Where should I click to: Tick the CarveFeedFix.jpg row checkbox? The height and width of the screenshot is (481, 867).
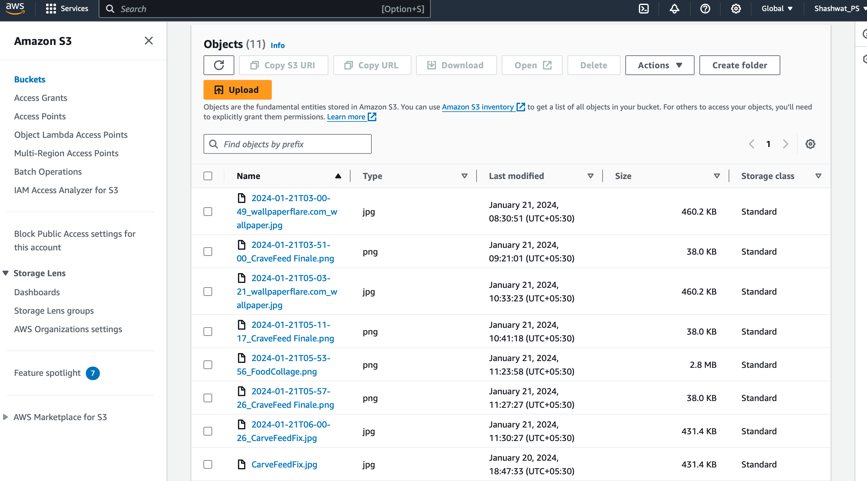[208, 464]
